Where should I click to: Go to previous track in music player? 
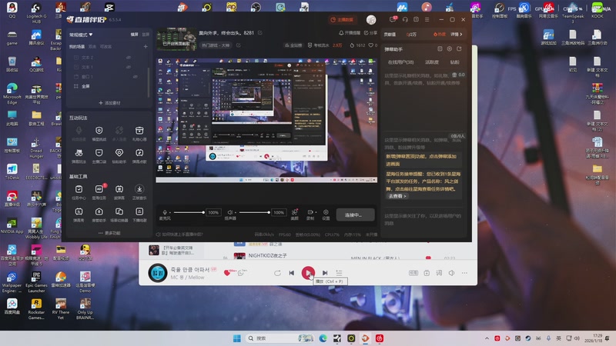292,273
